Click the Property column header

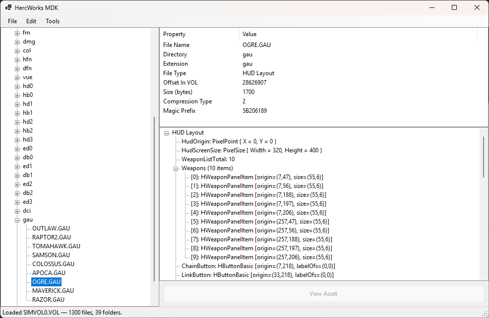(200, 34)
